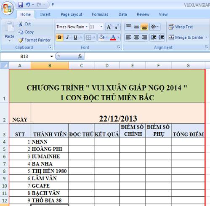Toggle Italic formatting button
The width and height of the screenshot is (210, 206).
point(68,37)
